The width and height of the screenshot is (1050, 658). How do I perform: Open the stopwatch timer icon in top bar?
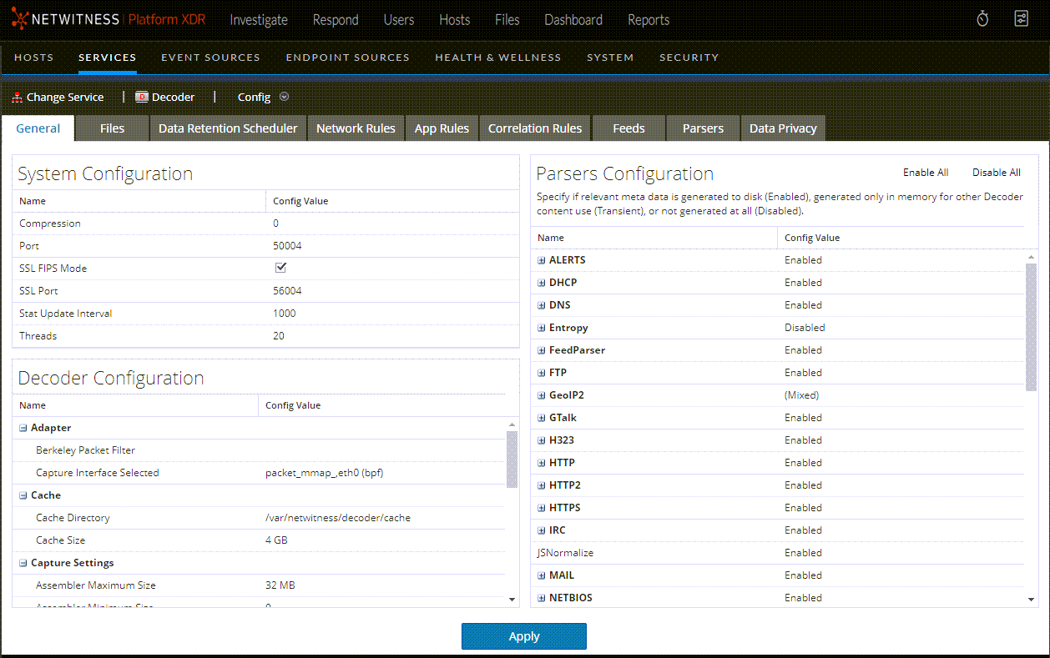[982, 18]
